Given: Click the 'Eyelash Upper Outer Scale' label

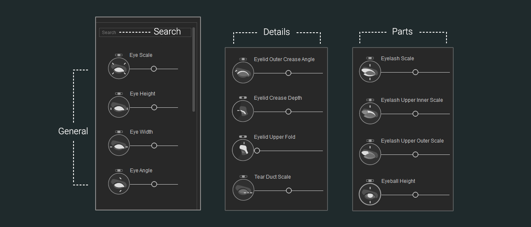Looking at the screenshot, I should click(412, 141).
